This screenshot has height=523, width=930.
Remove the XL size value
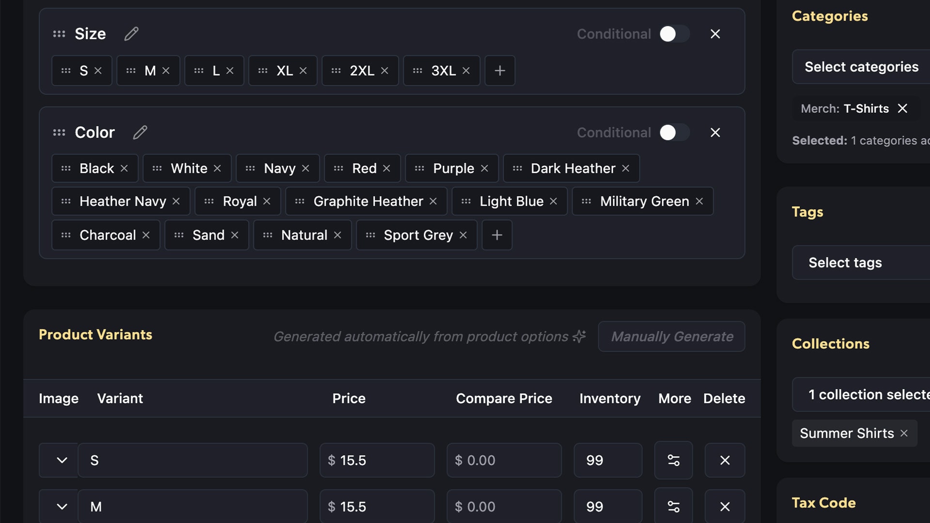click(303, 70)
